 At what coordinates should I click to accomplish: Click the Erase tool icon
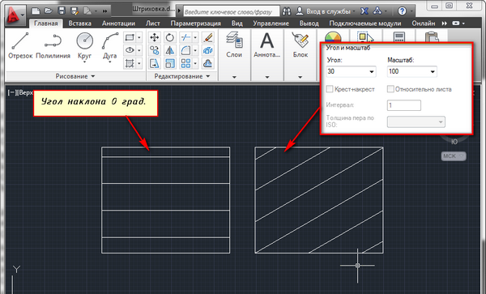pyautogui.click(x=207, y=37)
